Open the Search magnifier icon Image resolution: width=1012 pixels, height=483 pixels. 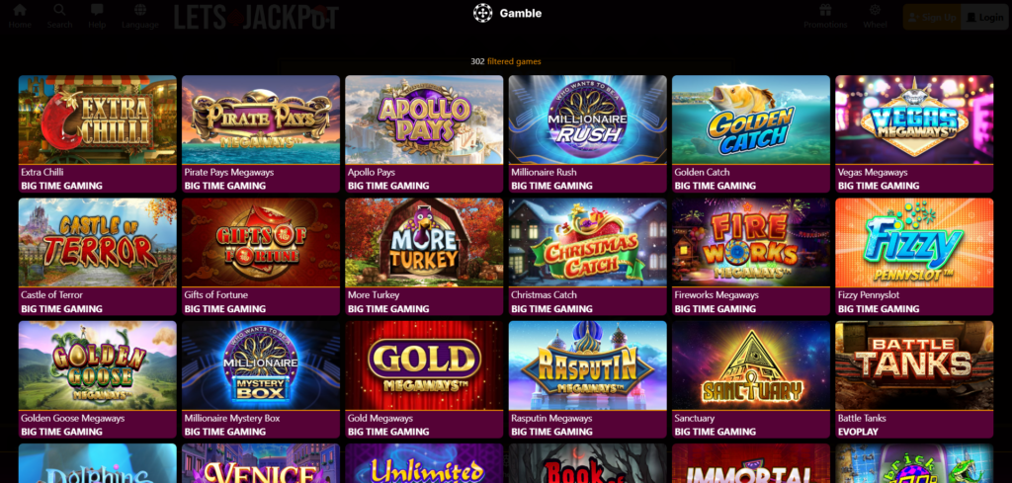59,10
